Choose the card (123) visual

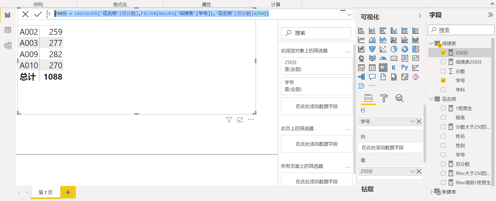tap(394, 58)
